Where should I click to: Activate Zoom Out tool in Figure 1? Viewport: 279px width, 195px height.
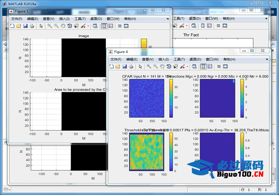pyautogui.click(x=57, y=26)
